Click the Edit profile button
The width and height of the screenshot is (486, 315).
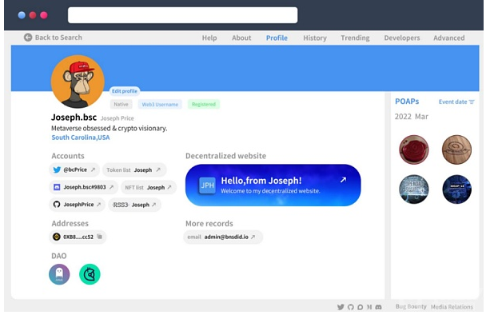tap(124, 91)
